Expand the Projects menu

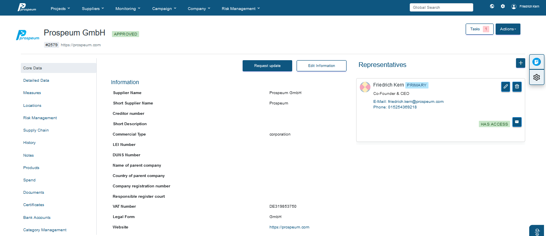60,8
